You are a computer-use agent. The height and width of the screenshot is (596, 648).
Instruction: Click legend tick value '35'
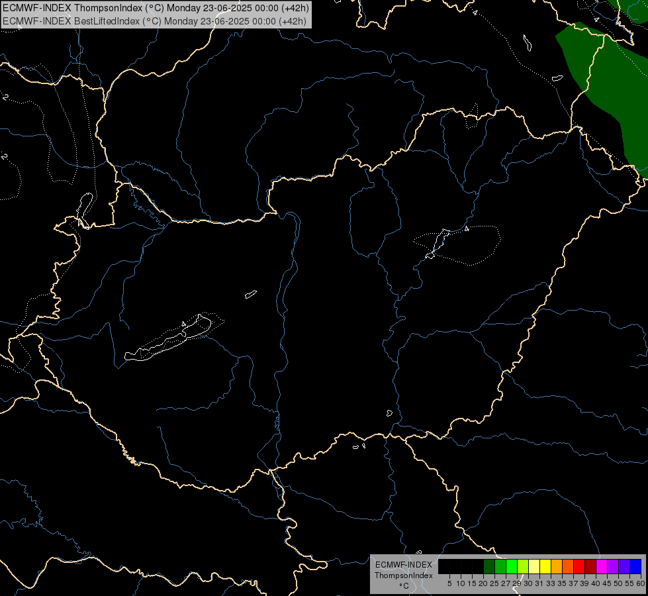click(562, 583)
